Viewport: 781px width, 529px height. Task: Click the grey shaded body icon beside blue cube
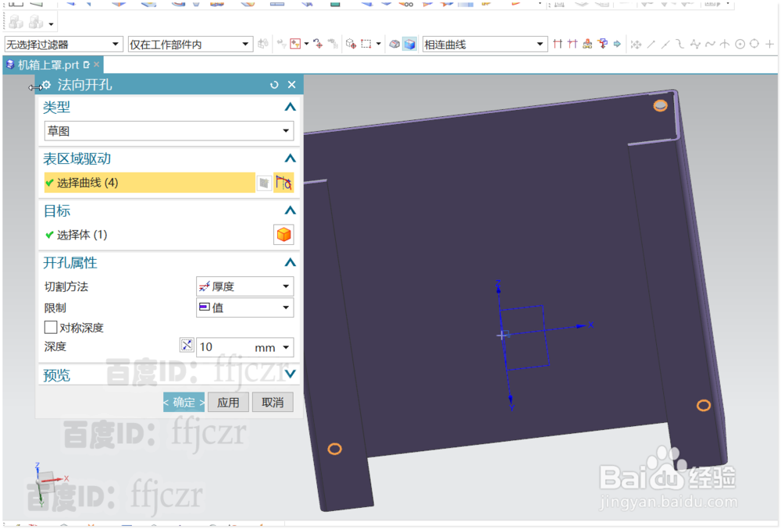pos(394,44)
